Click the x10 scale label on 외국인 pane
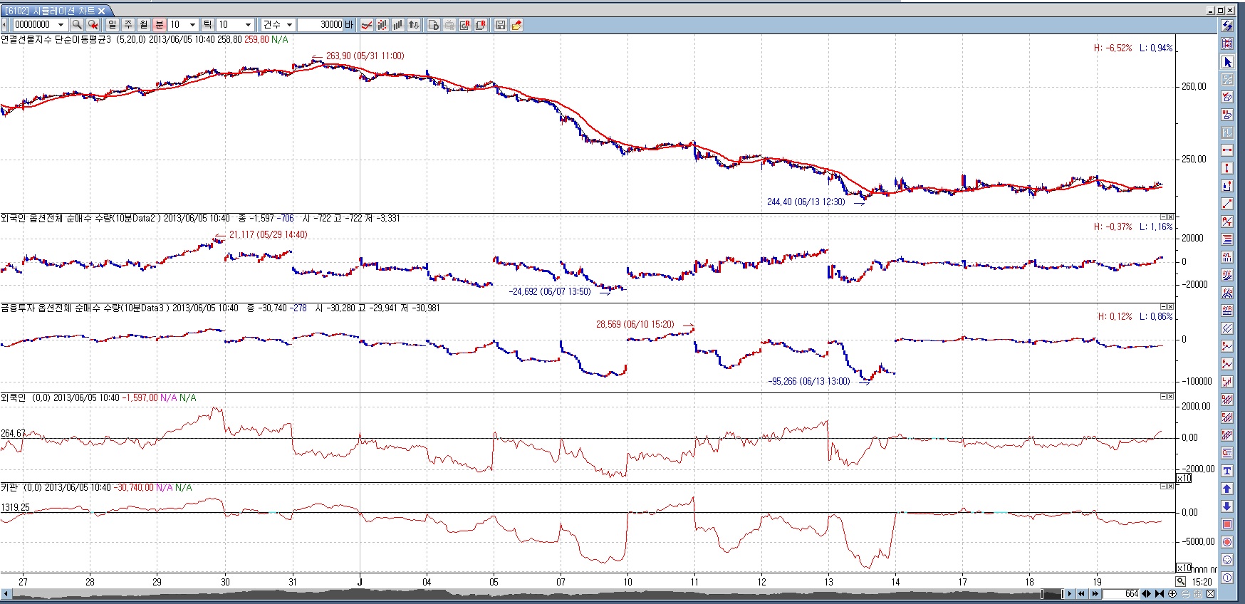The height and width of the screenshot is (604, 1245). pos(1183,478)
